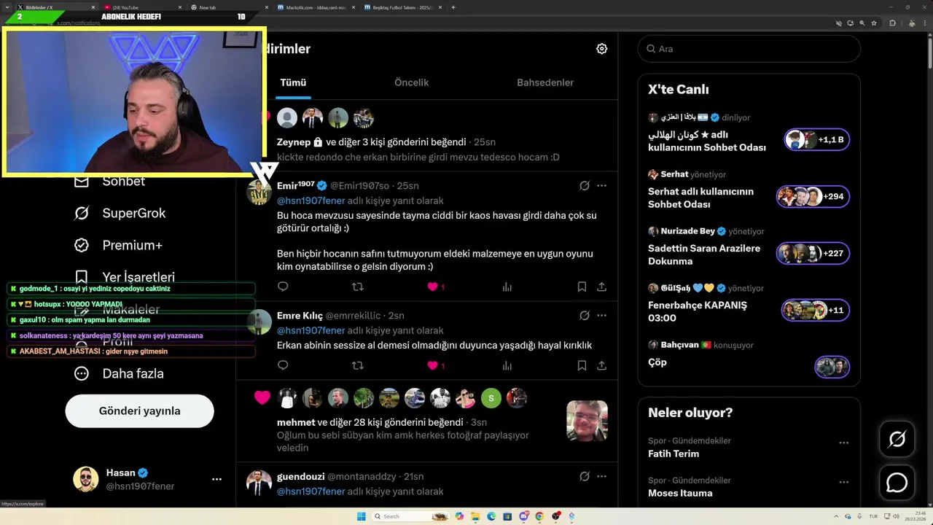Click the Ara search field
This screenshot has width=933, height=525.
coord(749,49)
